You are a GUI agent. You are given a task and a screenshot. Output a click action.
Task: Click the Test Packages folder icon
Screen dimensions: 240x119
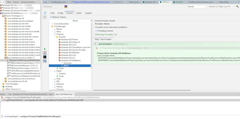(3, 84)
